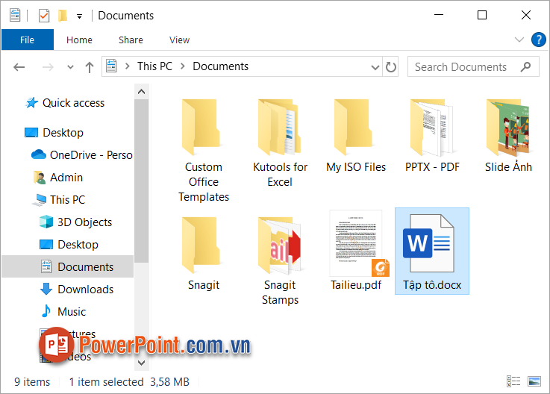This screenshot has height=394, width=550.
Task: Click the search magnifier icon
Action: 525,66
